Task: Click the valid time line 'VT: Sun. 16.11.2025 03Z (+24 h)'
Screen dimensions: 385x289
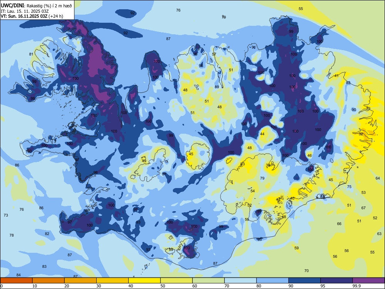Action: point(32,16)
